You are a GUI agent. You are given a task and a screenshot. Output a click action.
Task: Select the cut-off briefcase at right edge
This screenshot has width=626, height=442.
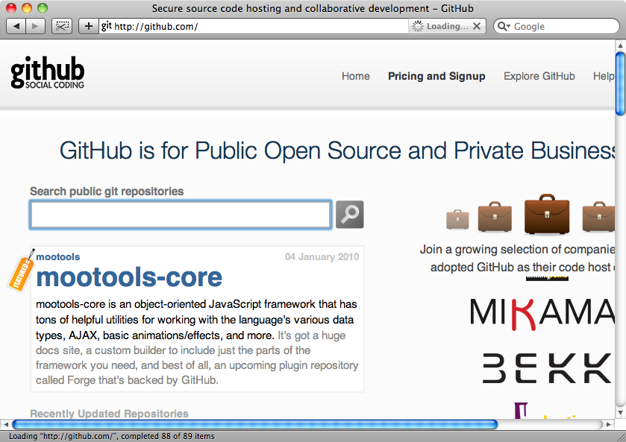pos(598,217)
